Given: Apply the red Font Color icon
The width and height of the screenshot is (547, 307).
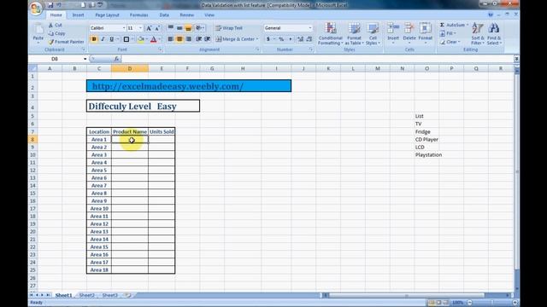Looking at the screenshot, I should 154,39.
